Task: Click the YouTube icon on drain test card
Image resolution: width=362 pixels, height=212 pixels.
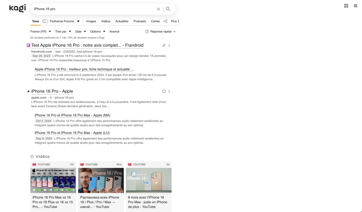Action: [34, 164]
